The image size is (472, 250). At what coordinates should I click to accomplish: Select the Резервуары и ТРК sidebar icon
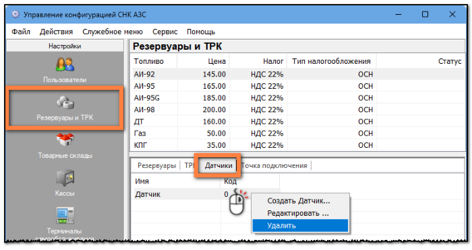coord(65,102)
